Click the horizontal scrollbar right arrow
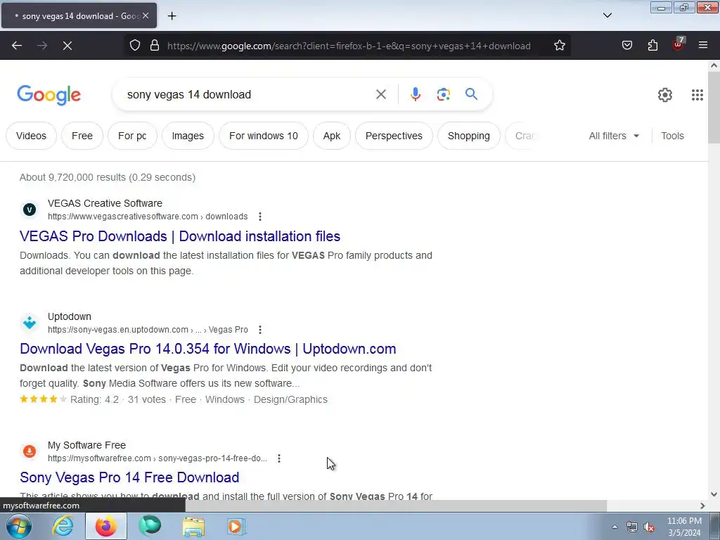Screen dimensions: 720x540 click(702, 506)
